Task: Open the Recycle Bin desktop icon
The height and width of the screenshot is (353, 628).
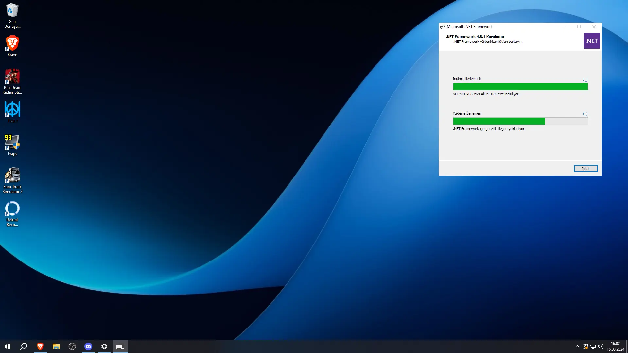Action: [x=12, y=16]
